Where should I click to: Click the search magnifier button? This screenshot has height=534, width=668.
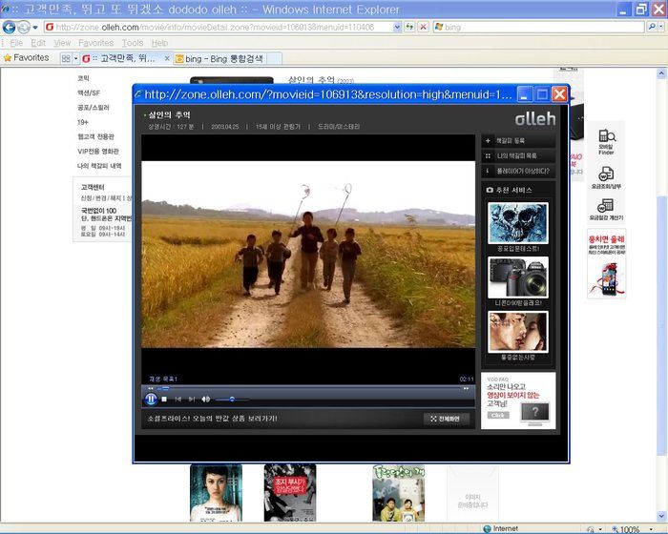[x=652, y=27]
